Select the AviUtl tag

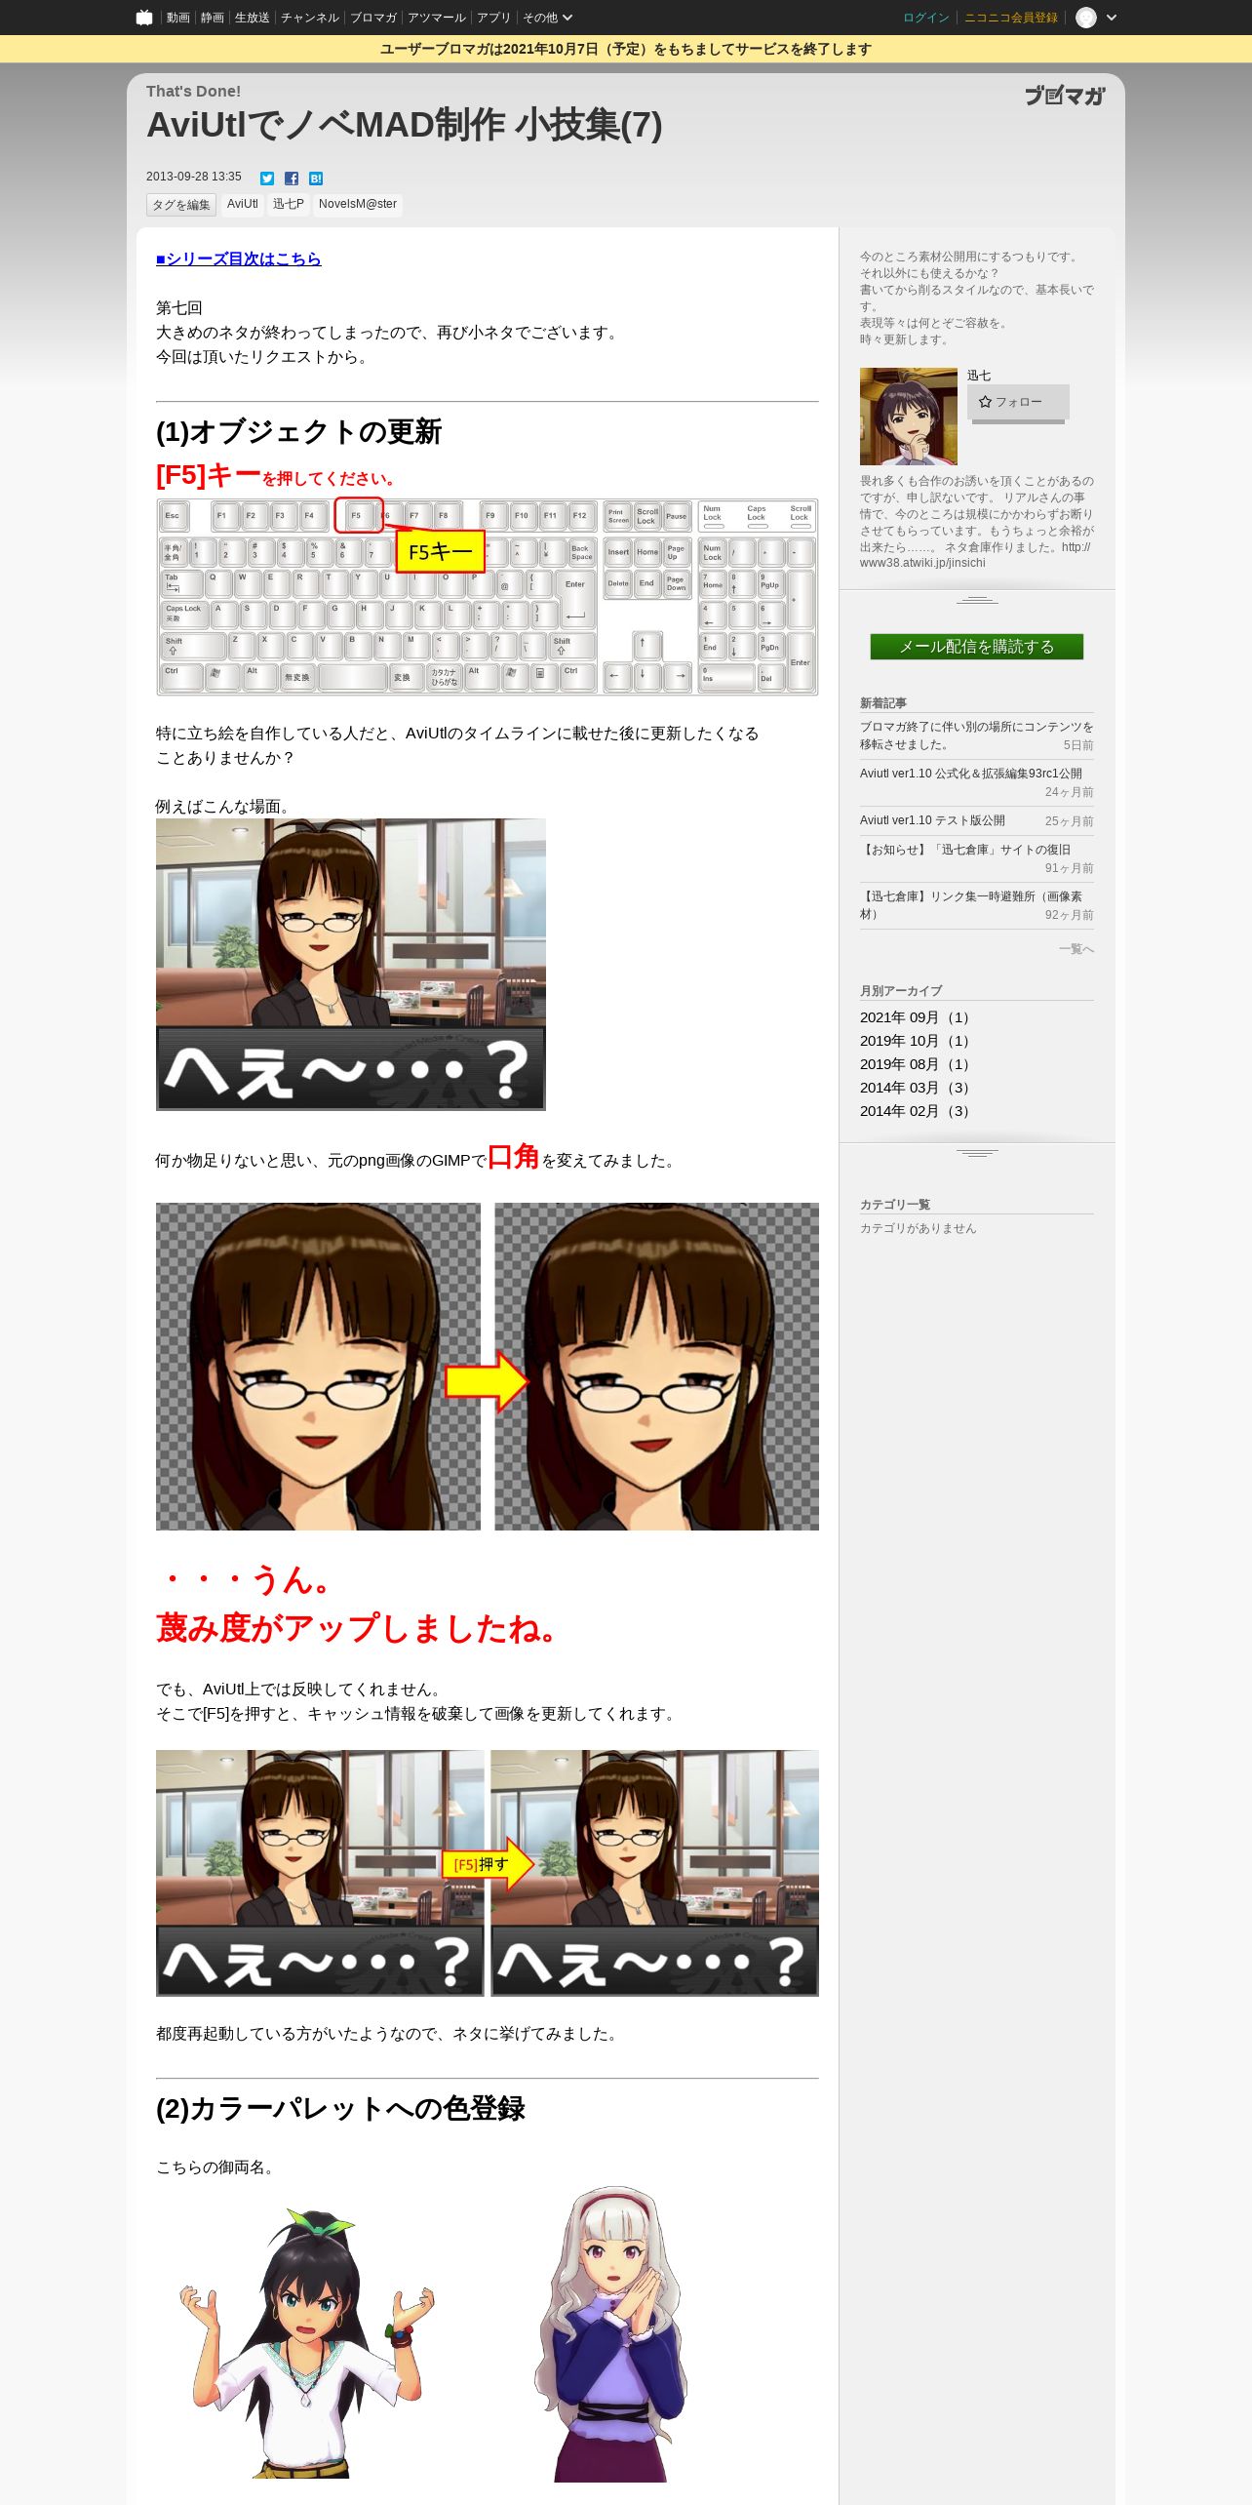[x=243, y=204]
